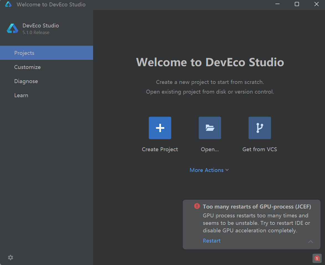
Task: Click the Get from VCS label
Action: (260, 149)
